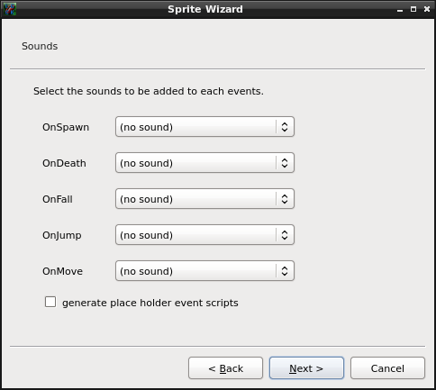Click the OnMove combo box arrow

click(x=285, y=271)
